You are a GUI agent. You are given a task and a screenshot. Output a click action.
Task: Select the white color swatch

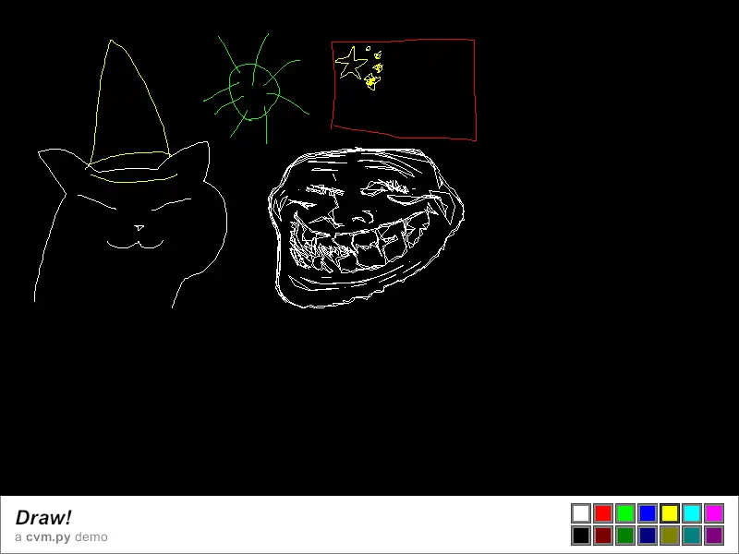coord(581,513)
